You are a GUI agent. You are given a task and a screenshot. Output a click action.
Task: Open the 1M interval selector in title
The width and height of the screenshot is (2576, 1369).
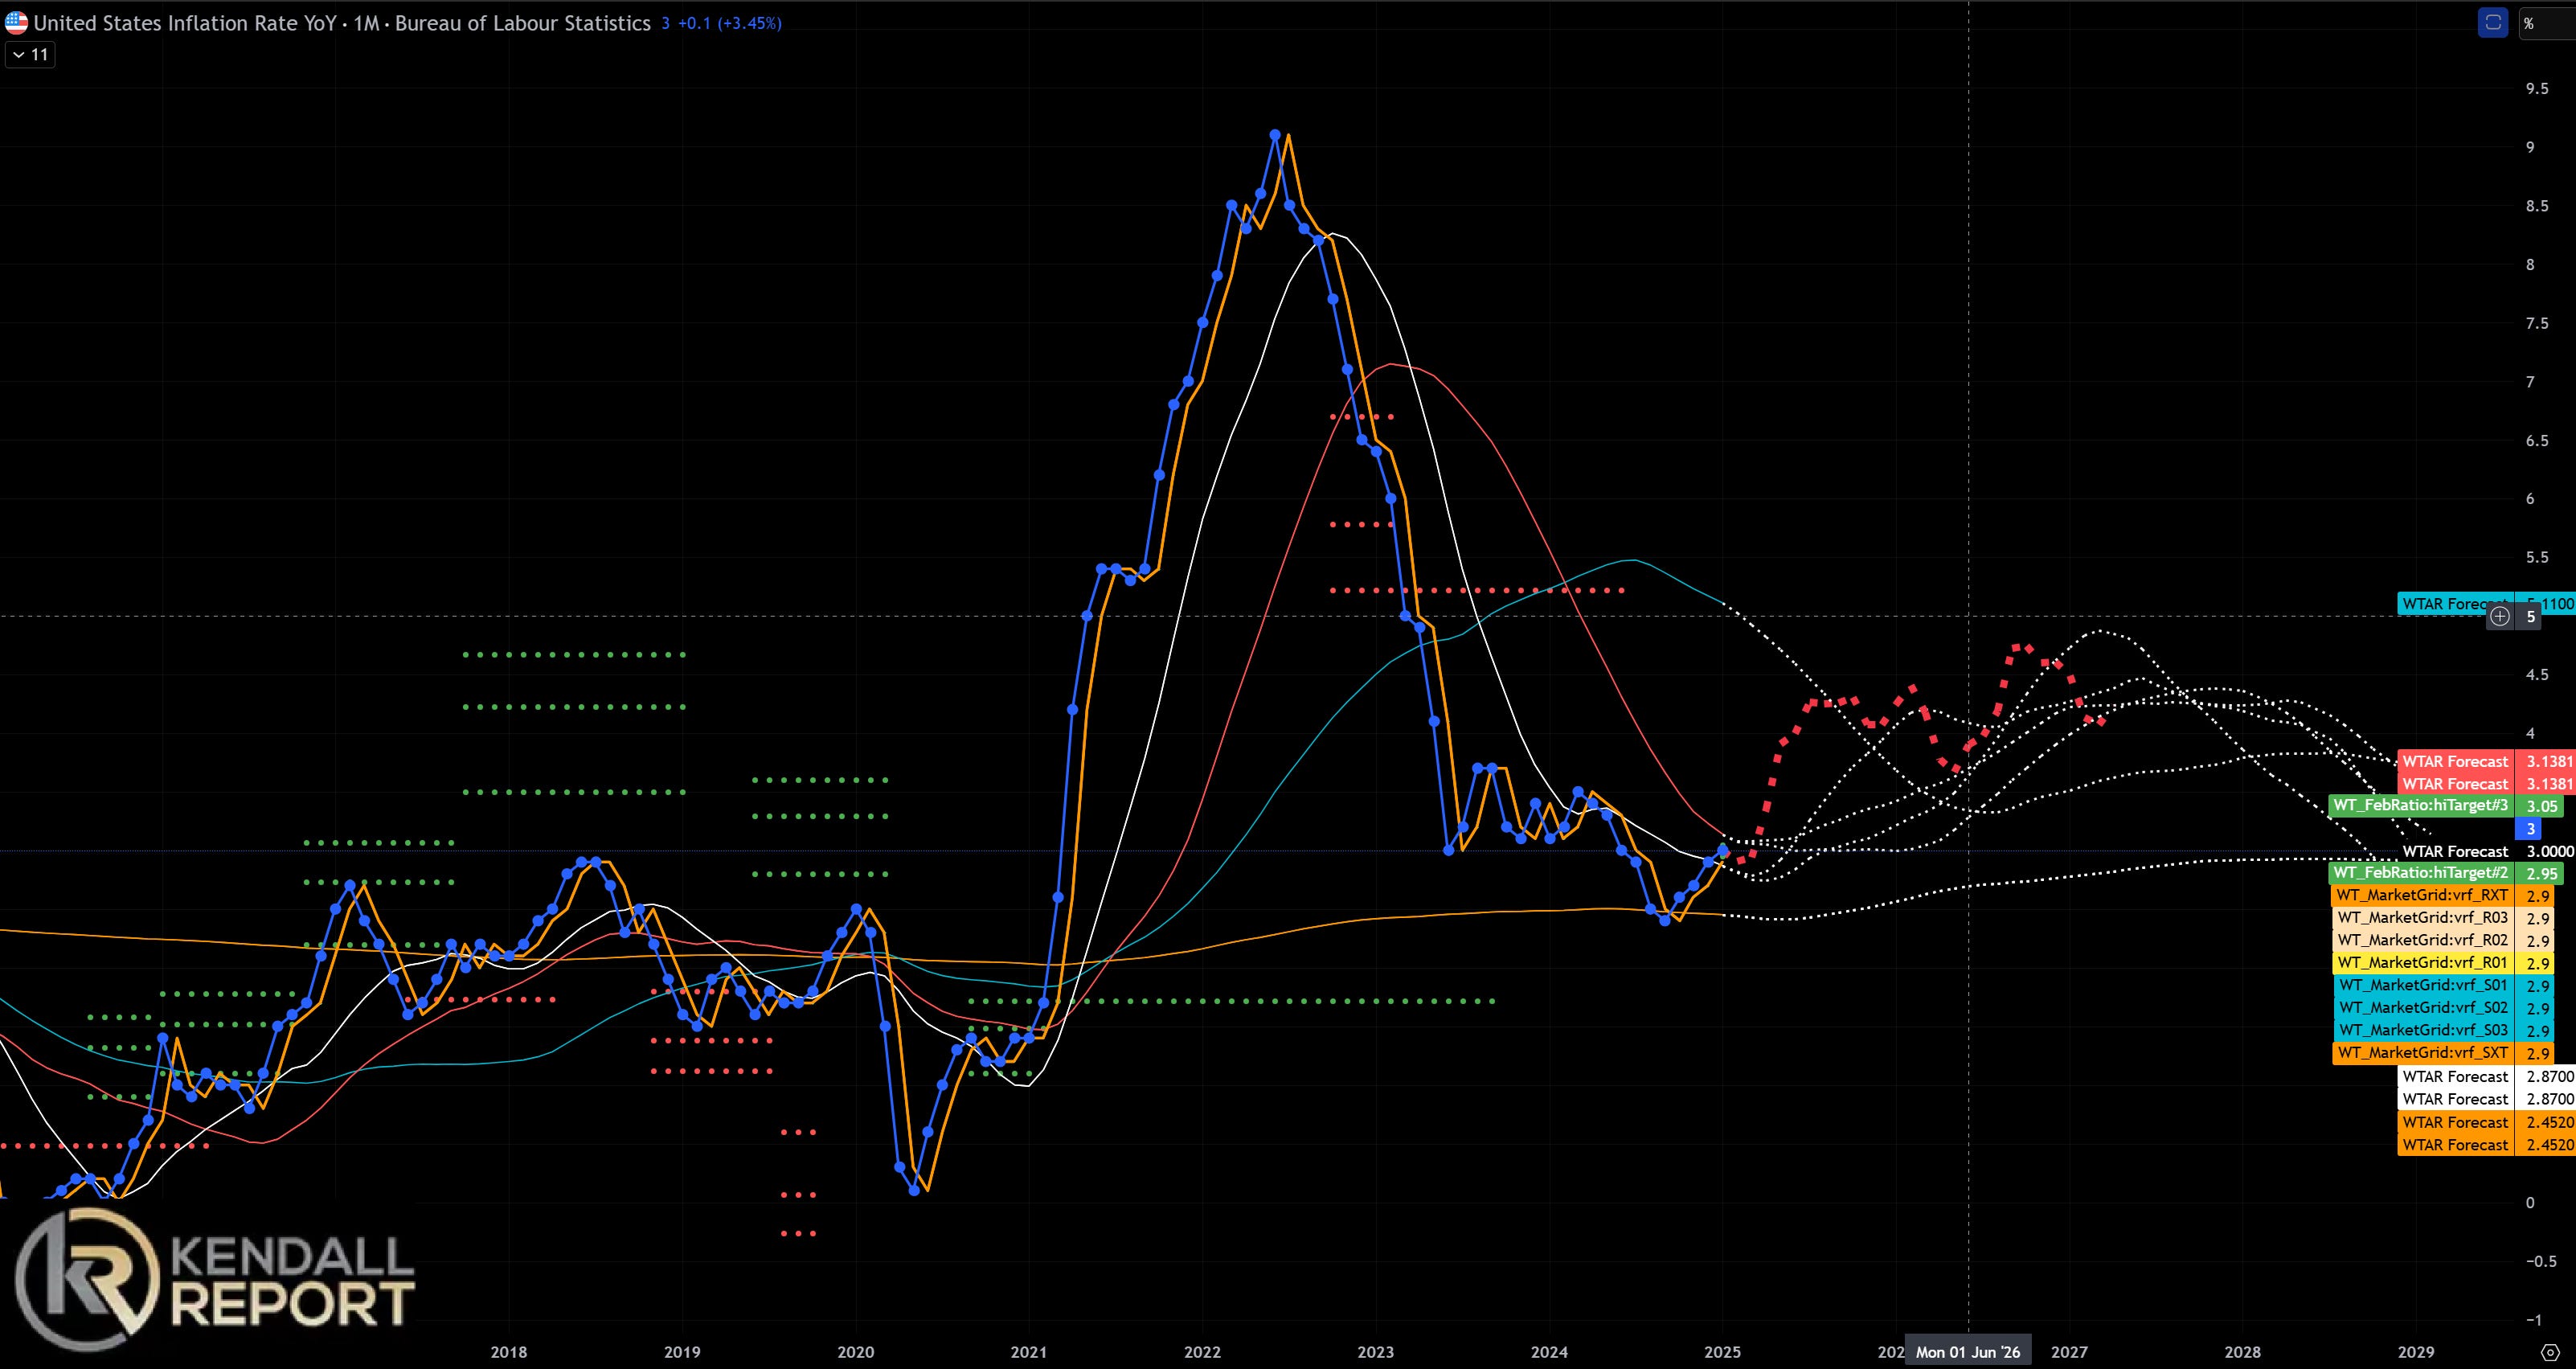(366, 23)
